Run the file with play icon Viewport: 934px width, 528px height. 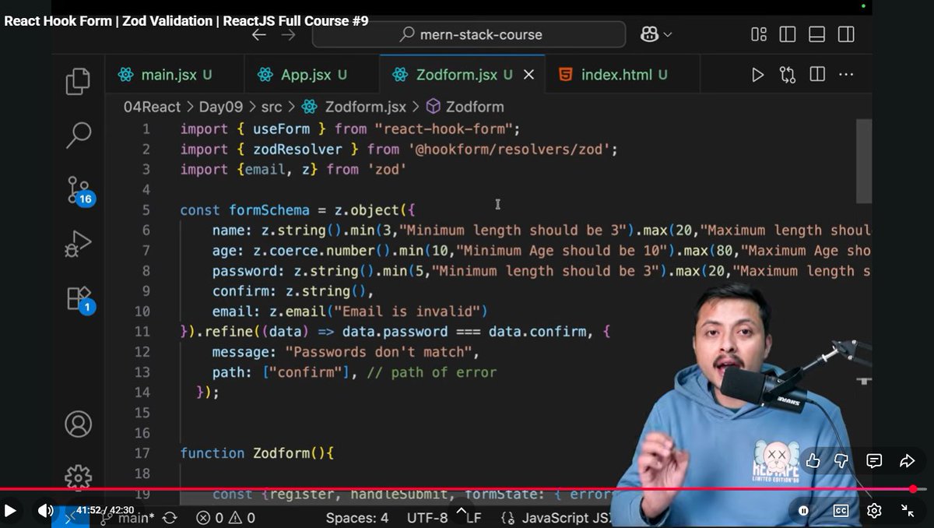(757, 75)
